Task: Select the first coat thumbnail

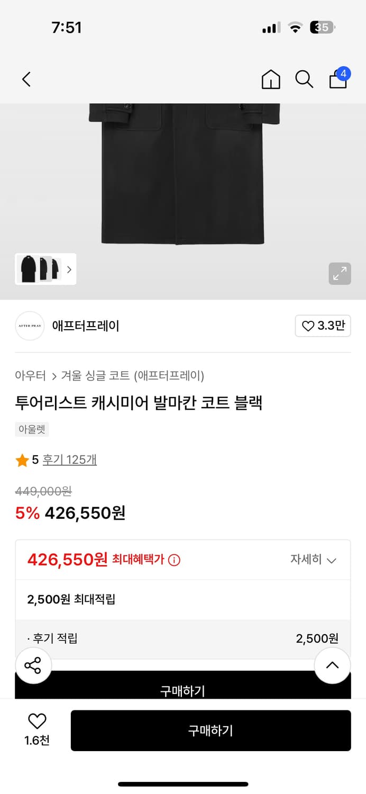Action: pos(28,269)
